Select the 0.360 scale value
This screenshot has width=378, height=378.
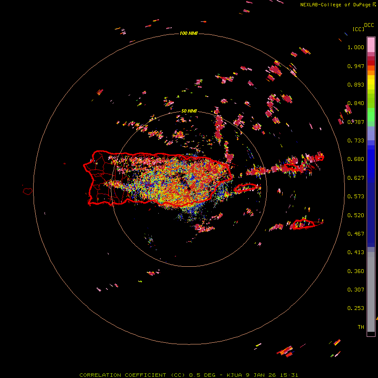point(356,271)
